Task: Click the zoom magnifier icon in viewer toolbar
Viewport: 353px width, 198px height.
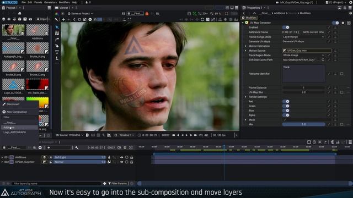Action: click(x=212, y=13)
